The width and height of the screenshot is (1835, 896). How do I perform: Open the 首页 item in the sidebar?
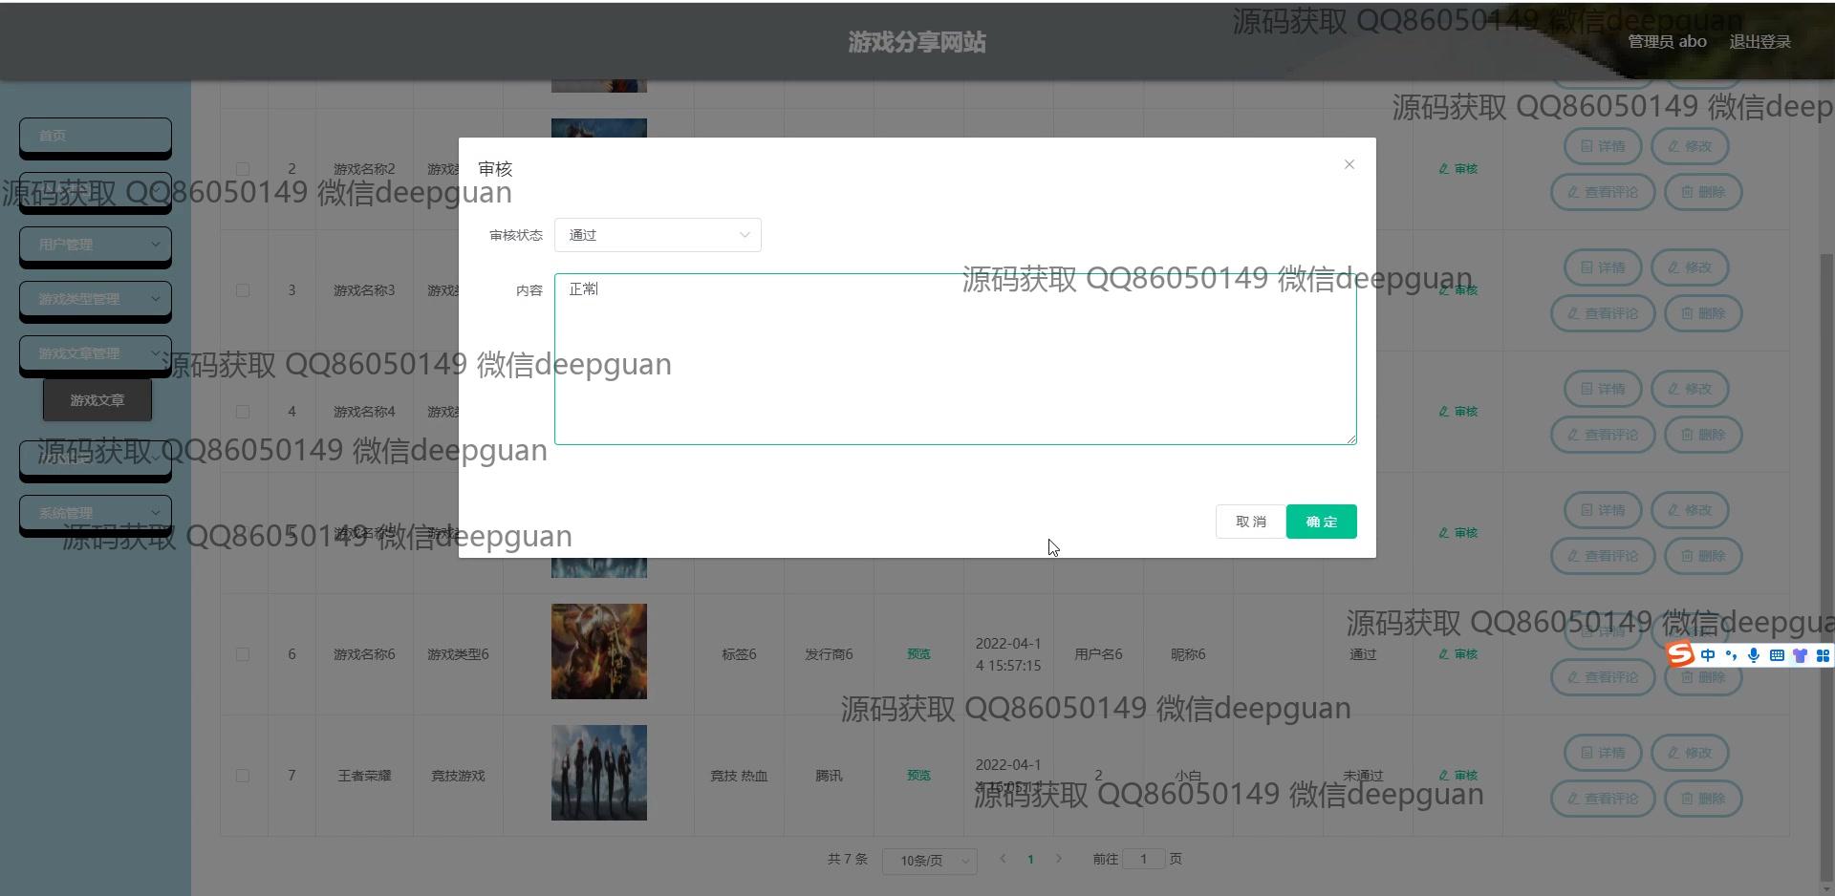pos(96,136)
